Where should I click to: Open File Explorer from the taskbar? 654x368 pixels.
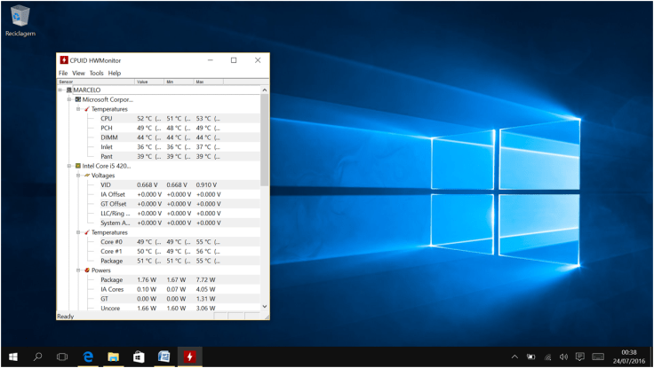point(114,356)
